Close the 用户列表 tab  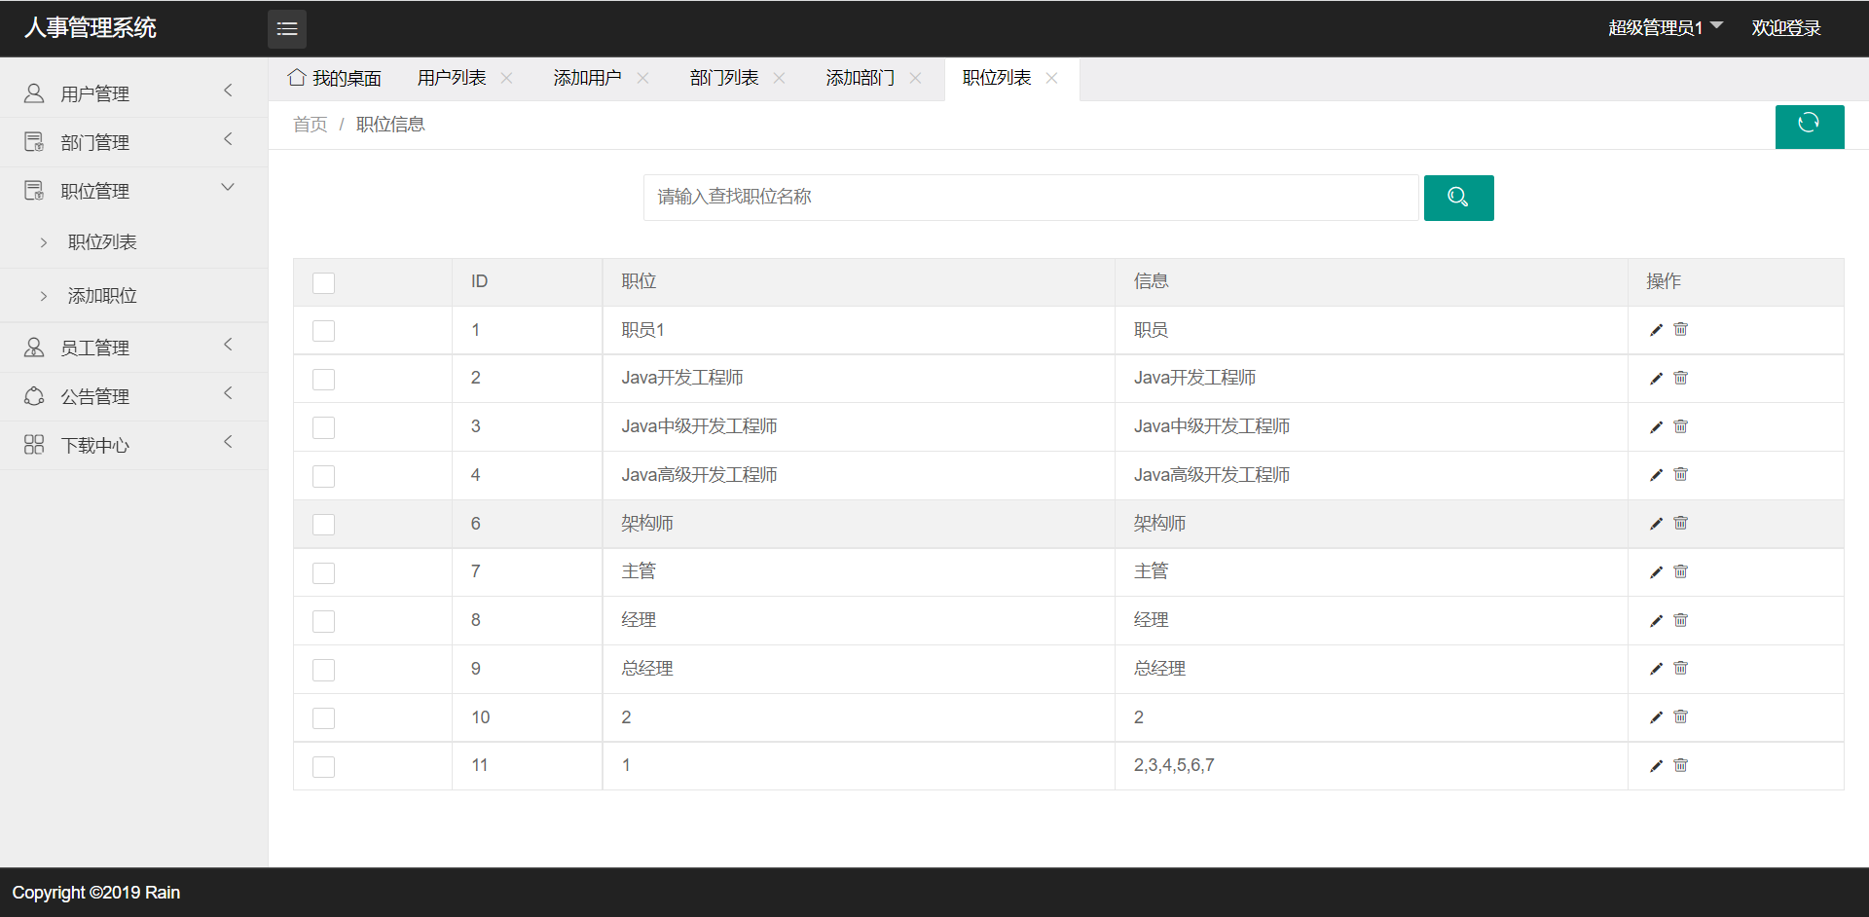tap(506, 78)
